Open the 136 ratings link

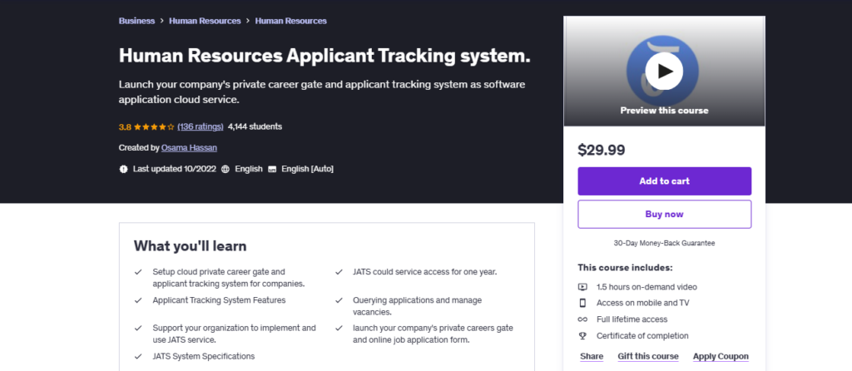(x=201, y=126)
